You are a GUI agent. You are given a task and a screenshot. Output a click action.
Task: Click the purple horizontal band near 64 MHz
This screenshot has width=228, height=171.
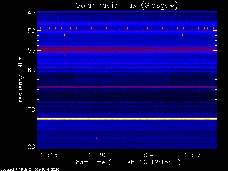[x=127, y=87]
